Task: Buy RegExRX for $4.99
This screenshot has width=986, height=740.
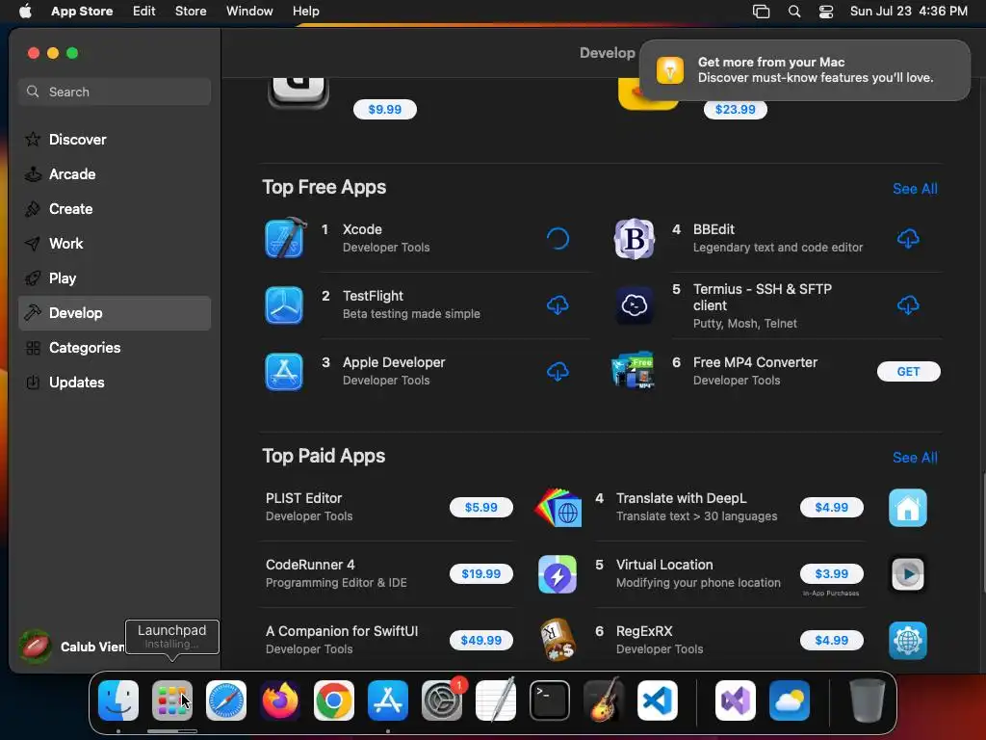Action: [831, 640]
